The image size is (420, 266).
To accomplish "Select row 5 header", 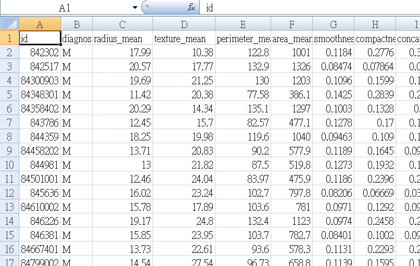I will pyautogui.click(x=10, y=95).
